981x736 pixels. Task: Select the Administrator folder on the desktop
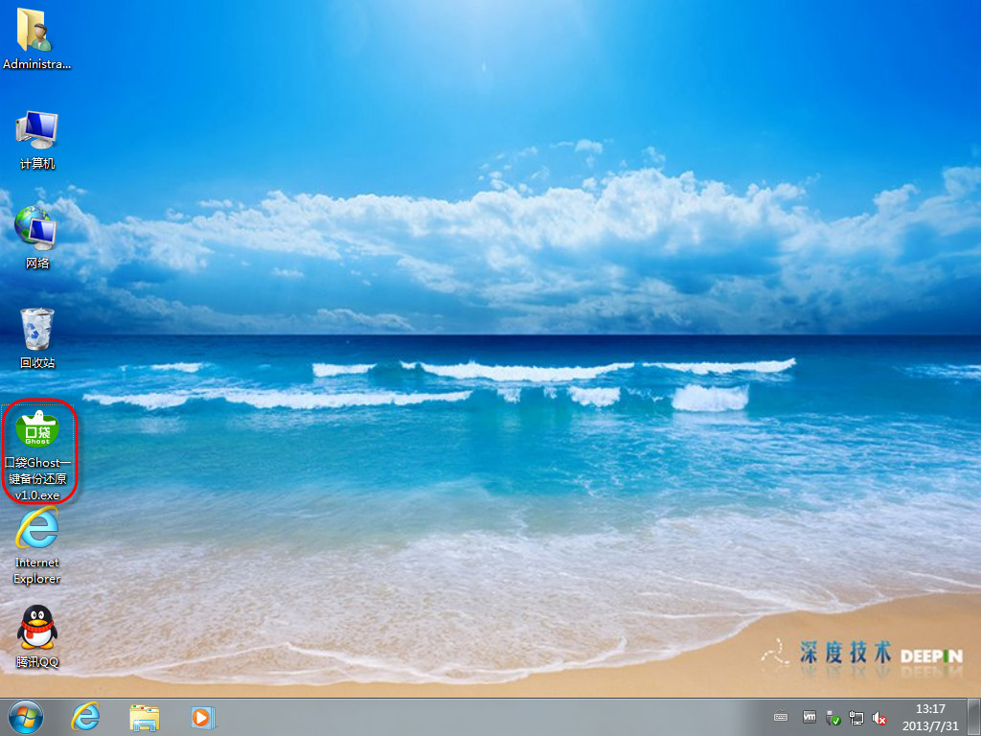click(37, 31)
